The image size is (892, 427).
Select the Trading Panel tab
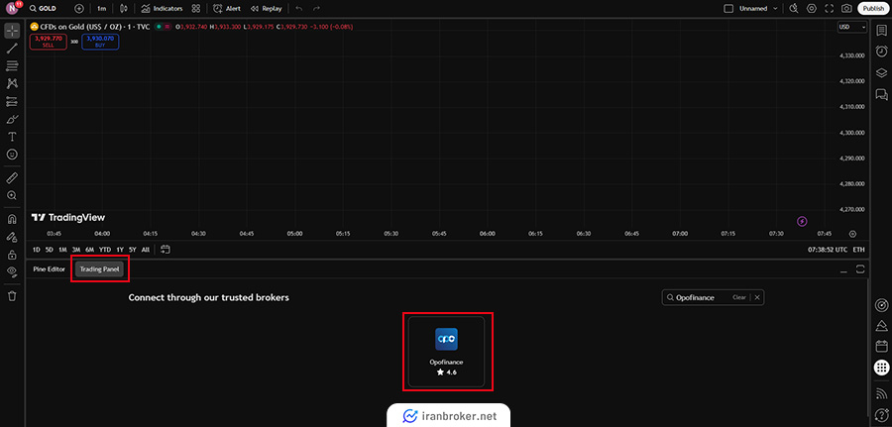point(99,268)
